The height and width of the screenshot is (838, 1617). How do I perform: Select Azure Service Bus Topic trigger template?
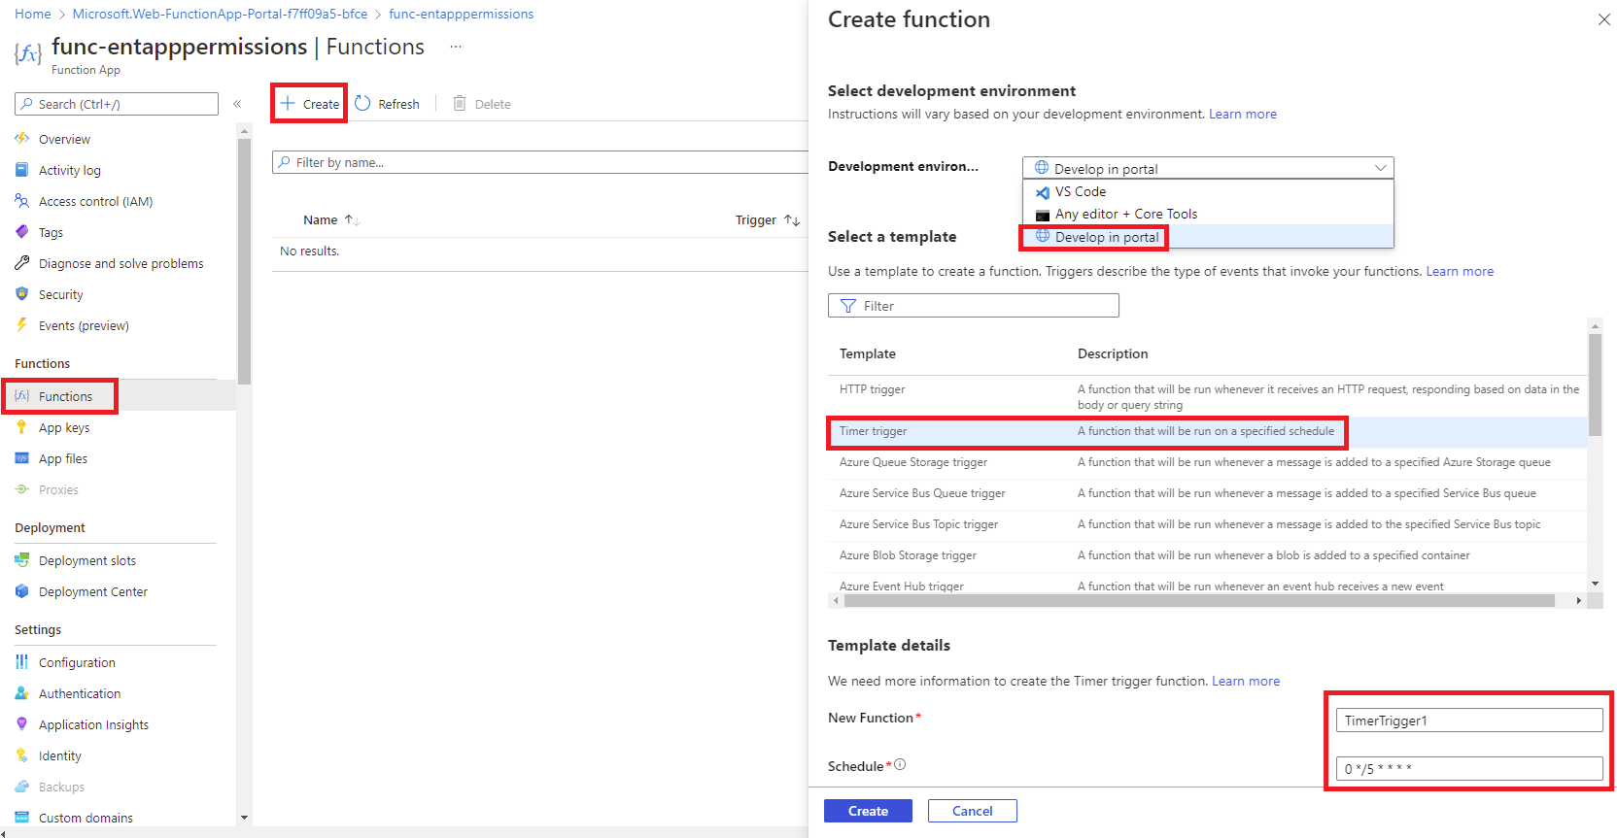tap(1207, 524)
